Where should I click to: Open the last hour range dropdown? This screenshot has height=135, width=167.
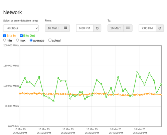click(21, 28)
